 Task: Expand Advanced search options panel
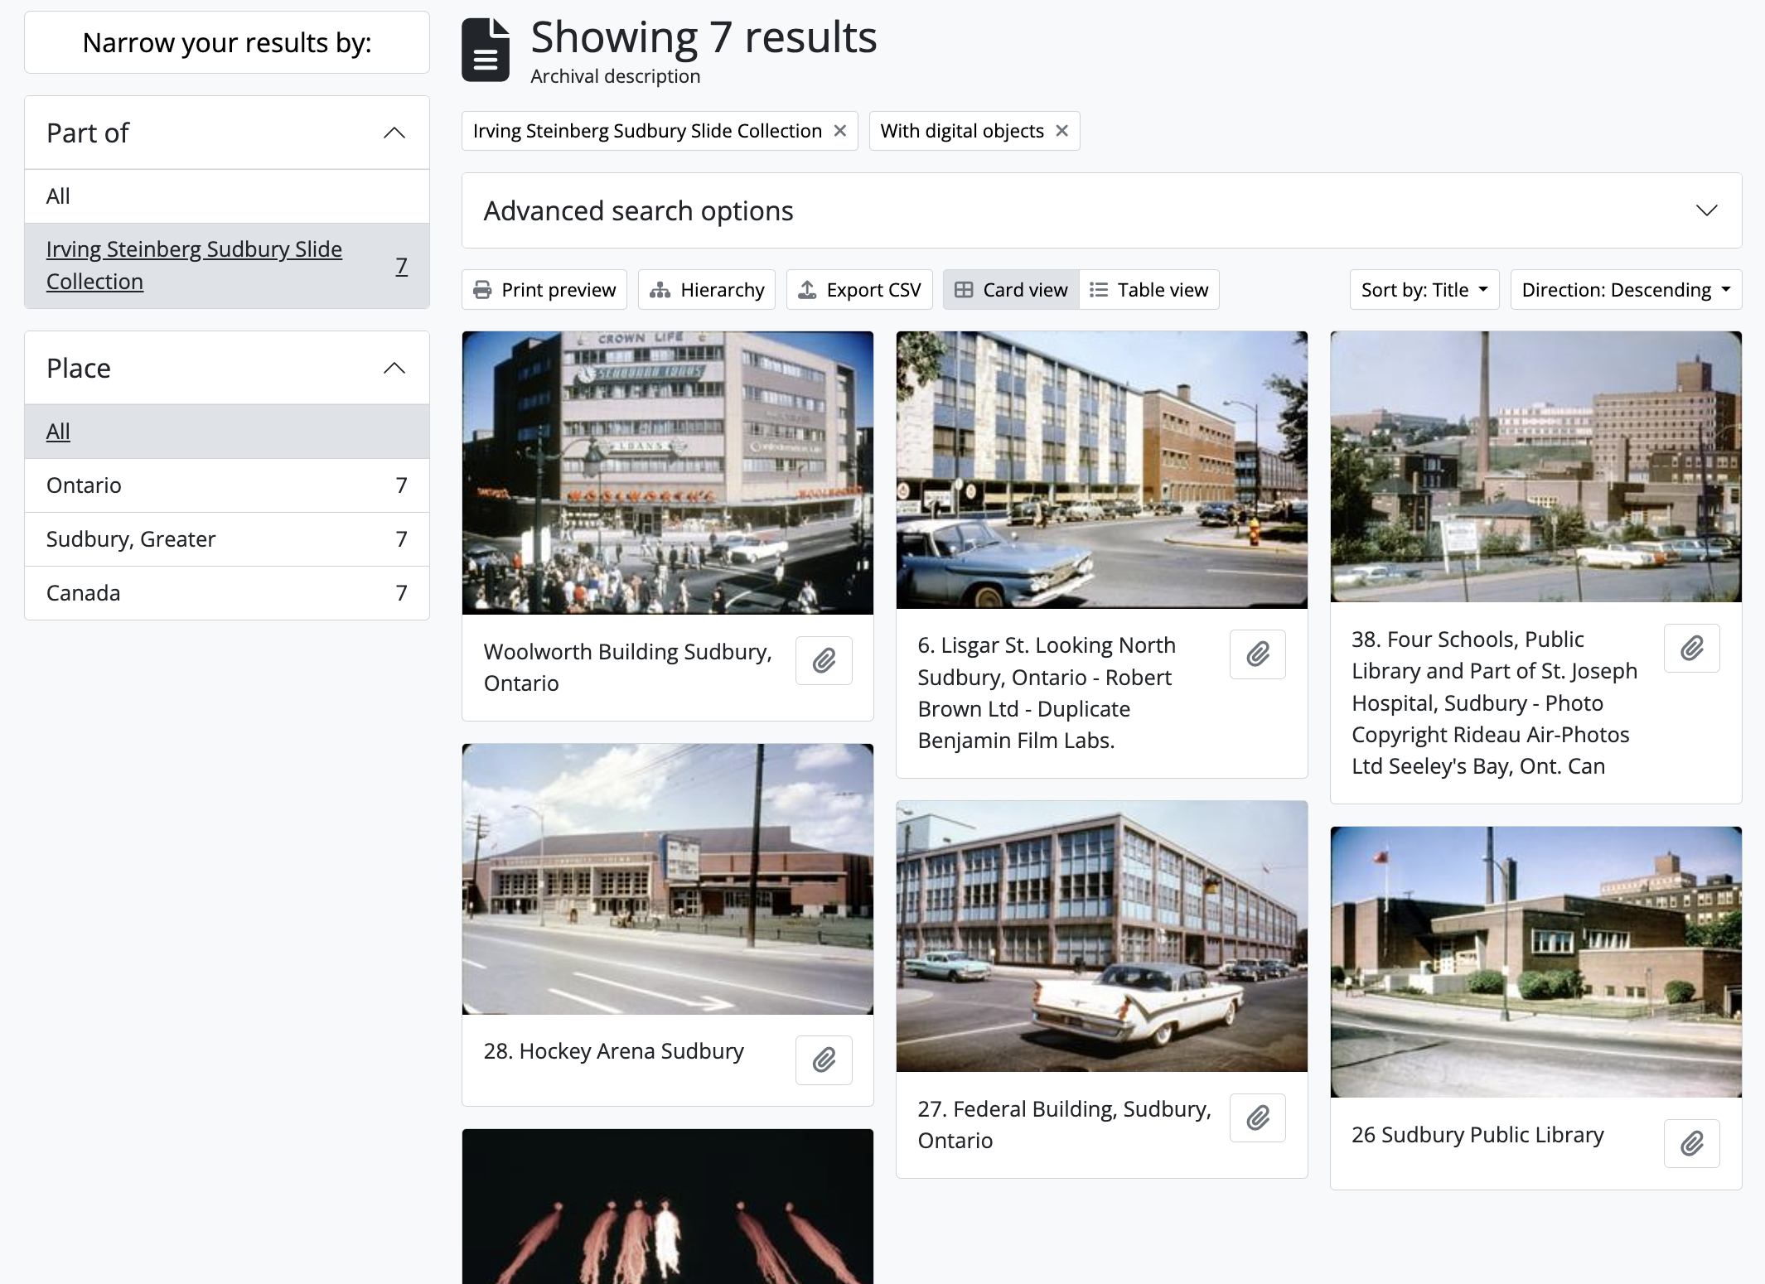pos(1101,210)
